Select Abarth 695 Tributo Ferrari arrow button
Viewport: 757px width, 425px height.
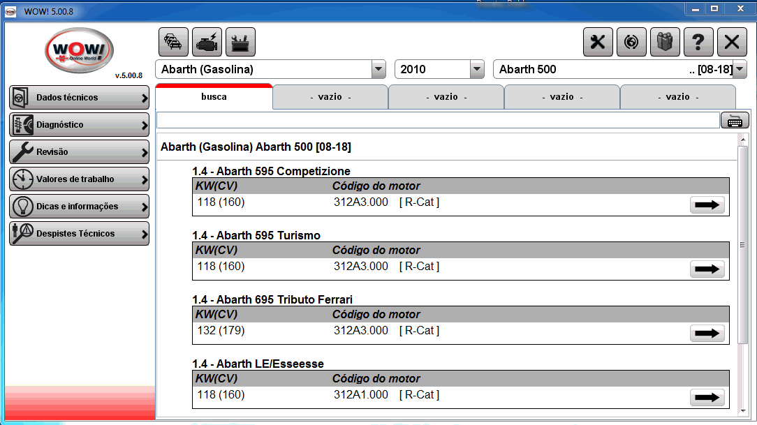coord(707,334)
